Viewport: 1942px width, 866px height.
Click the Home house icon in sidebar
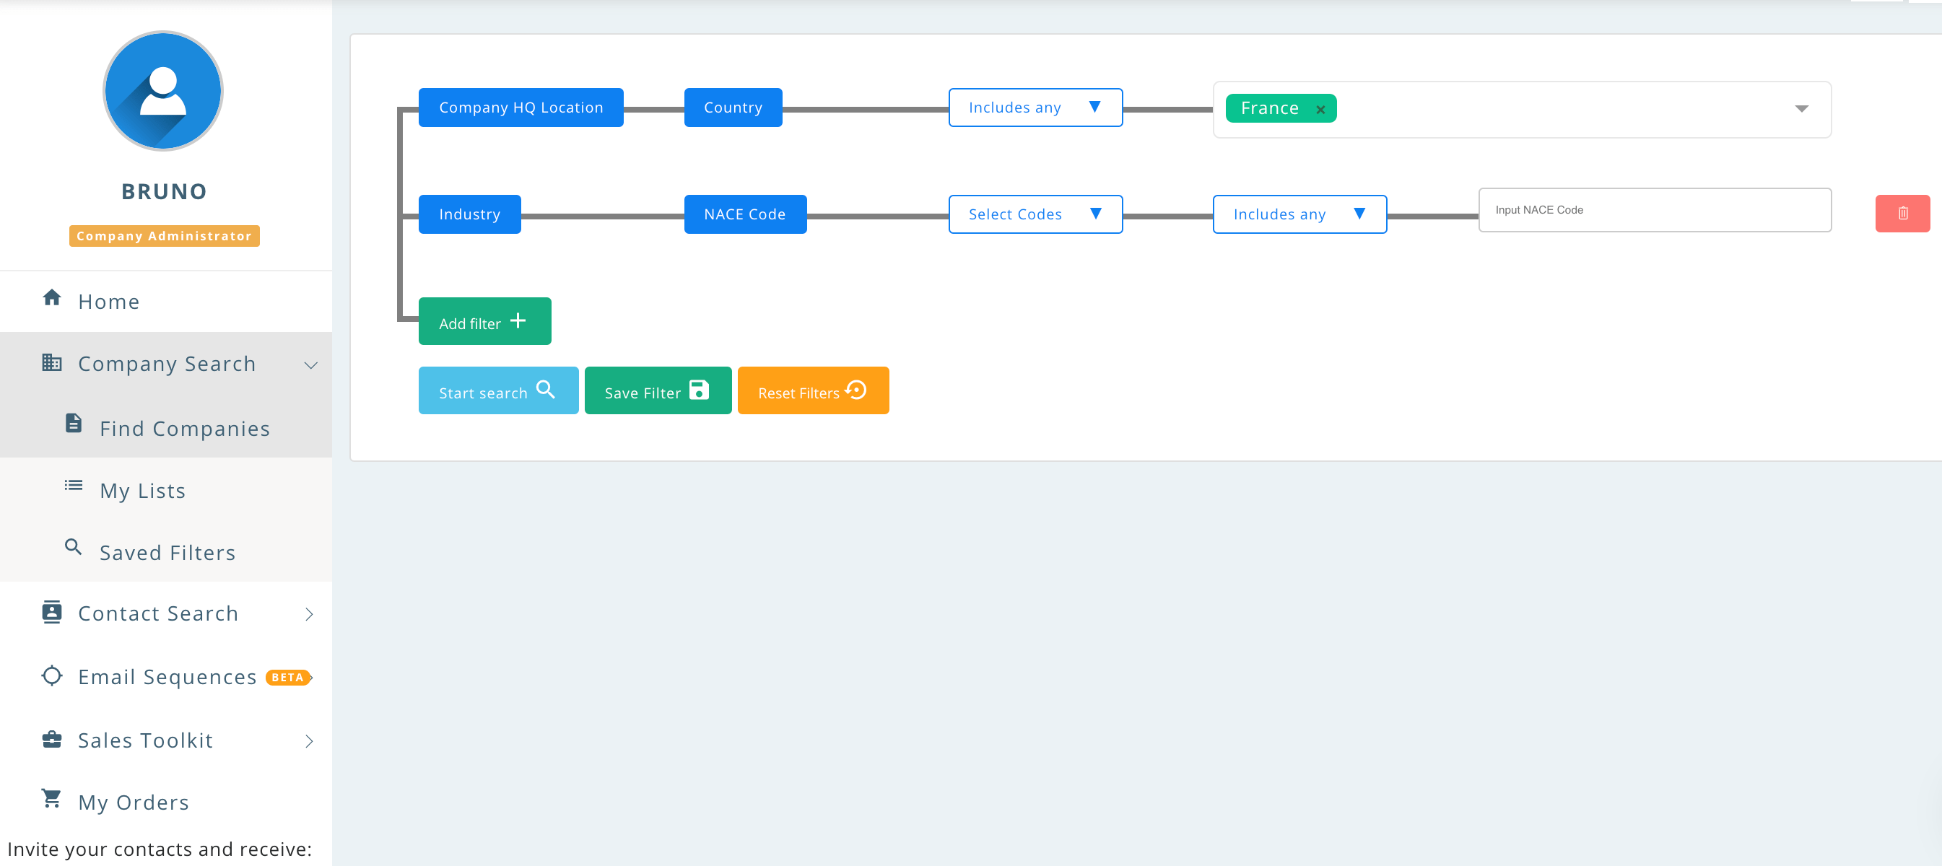click(51, 298)
